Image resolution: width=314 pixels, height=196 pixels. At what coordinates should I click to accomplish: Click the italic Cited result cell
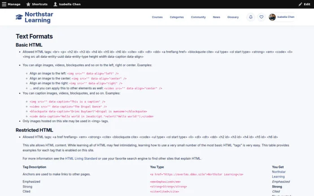point(276,192)
